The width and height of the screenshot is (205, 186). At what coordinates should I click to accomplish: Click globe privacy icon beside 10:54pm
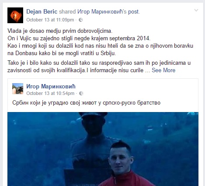[x=81, y=93]
